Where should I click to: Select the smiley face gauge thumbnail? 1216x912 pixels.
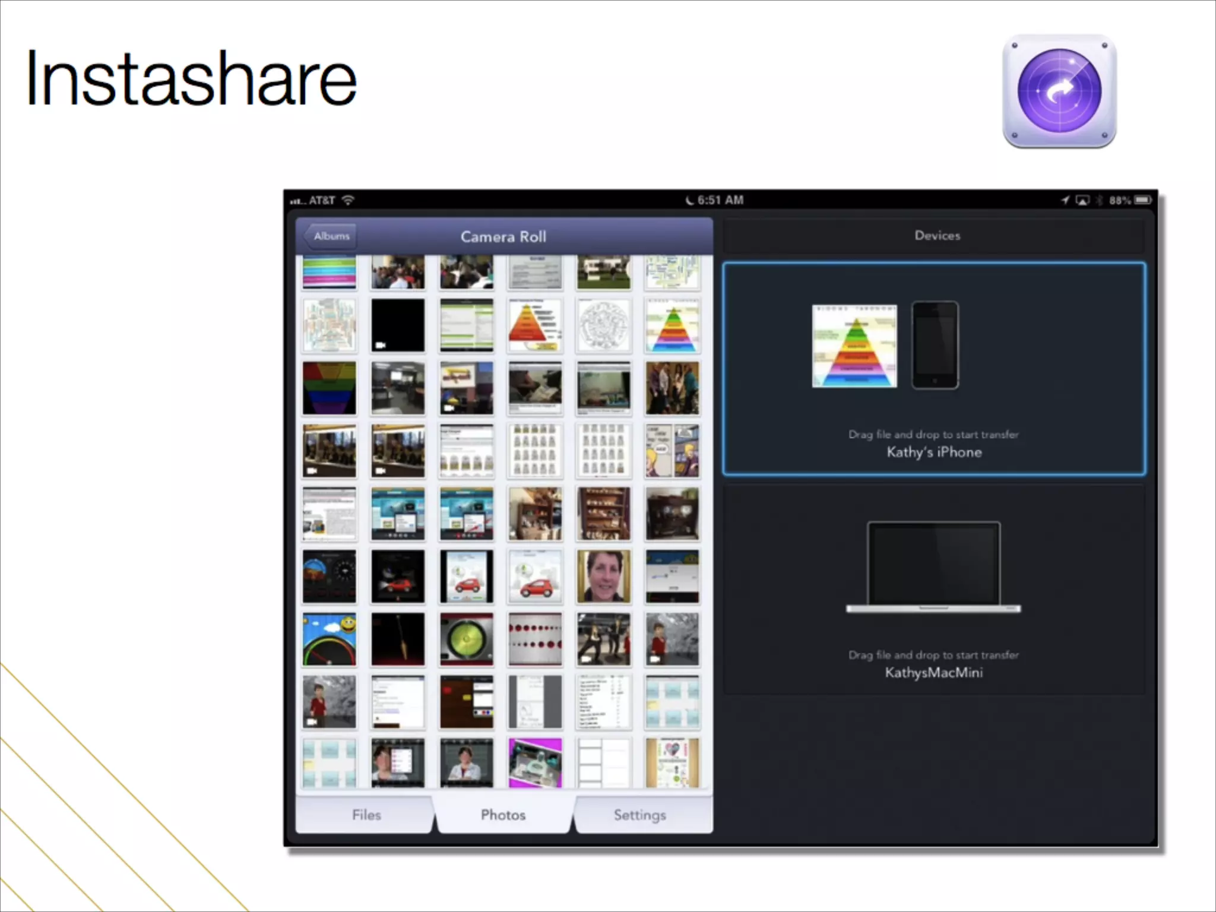[330, 639]
